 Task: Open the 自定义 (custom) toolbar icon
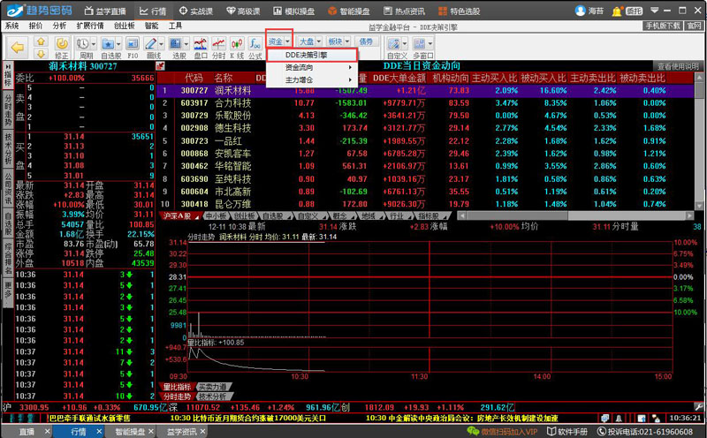[x=397, y=47]
